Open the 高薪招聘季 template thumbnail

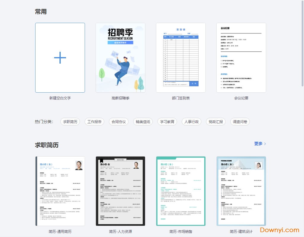[120, 58]
